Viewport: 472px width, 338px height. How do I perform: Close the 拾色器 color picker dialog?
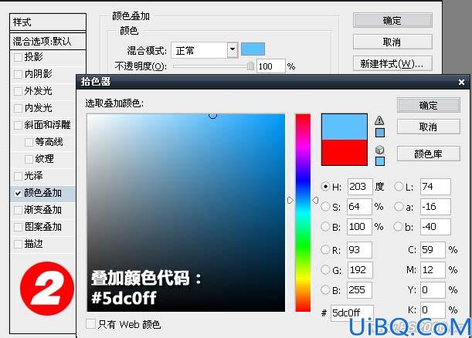[x=461, y=82]
